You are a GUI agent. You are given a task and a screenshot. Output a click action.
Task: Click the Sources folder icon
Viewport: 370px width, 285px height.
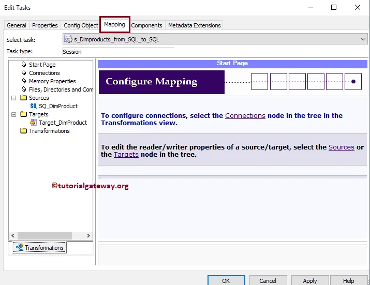(x=23, y=98)
